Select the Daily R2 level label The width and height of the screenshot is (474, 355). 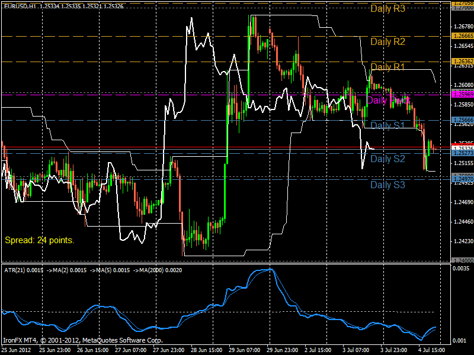tap(387, 41)
